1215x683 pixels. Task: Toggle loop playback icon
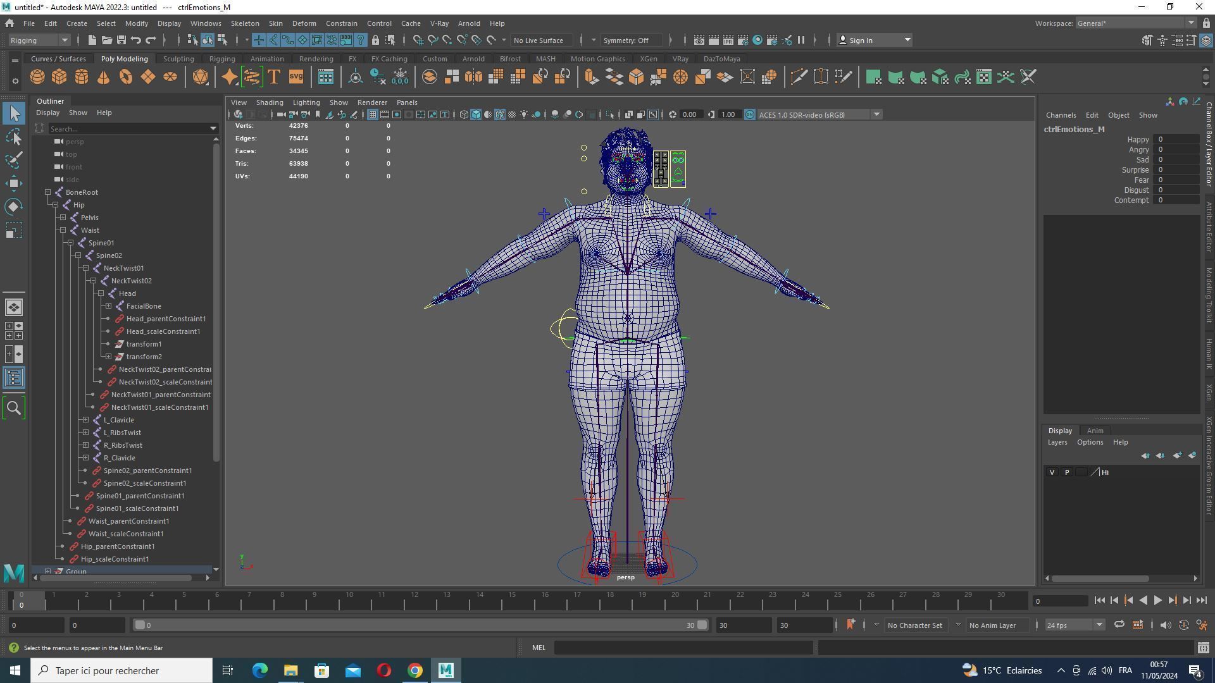click(x=1119, y=625)
